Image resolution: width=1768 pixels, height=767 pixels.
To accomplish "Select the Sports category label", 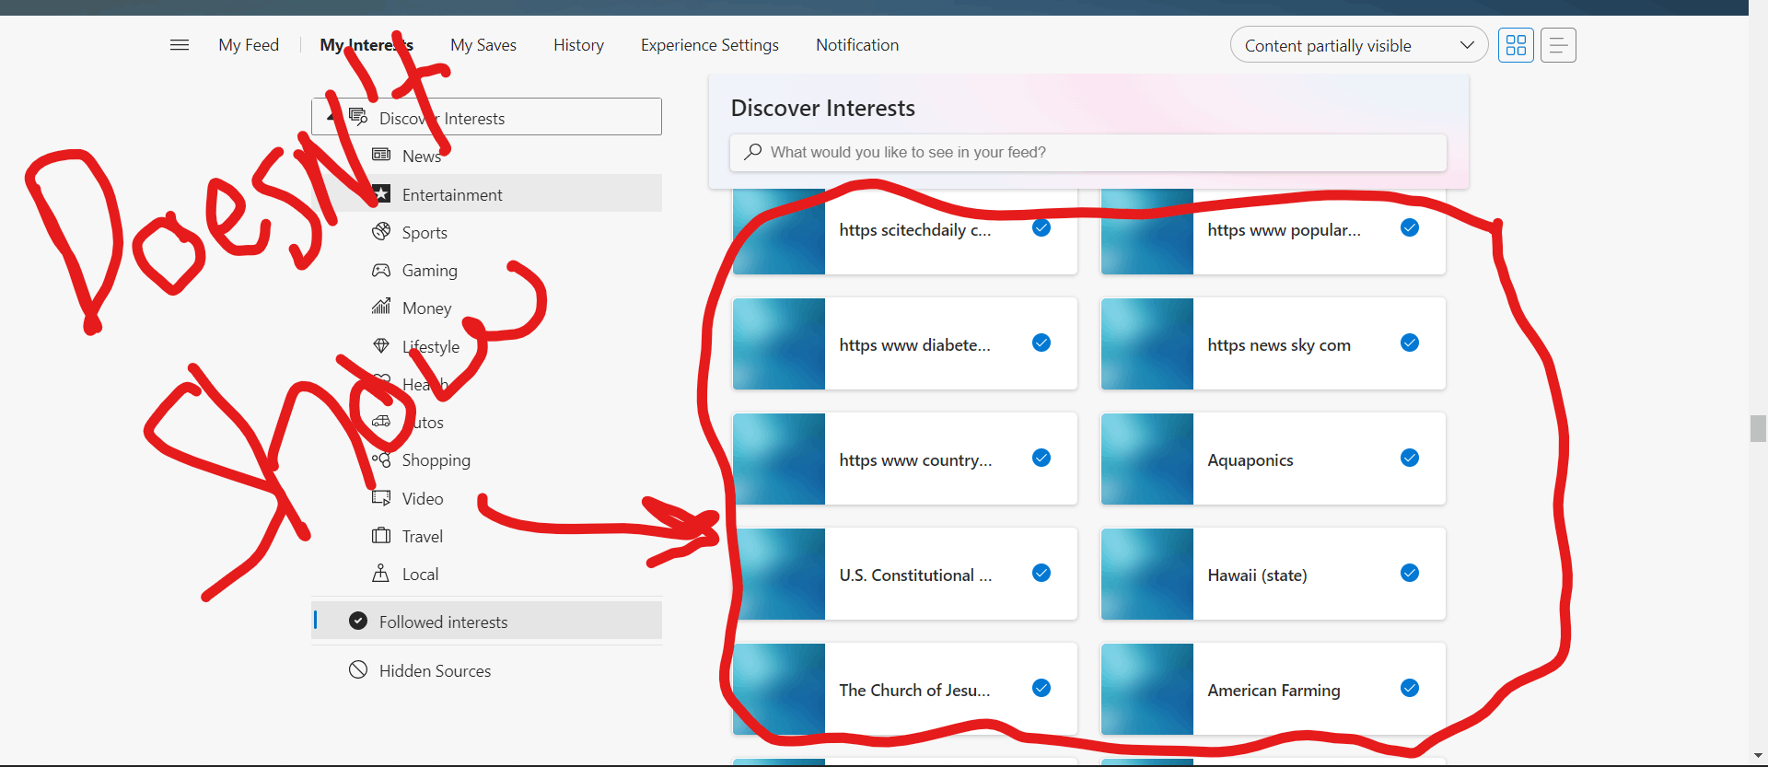I will (x=425, y=233).
